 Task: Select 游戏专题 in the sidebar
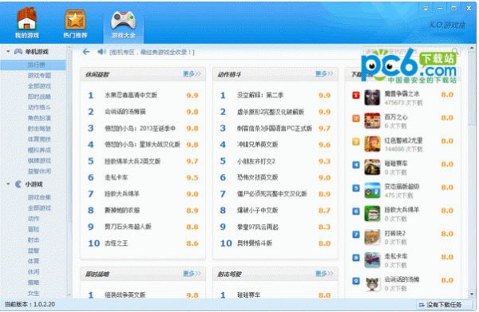point(39,75)
